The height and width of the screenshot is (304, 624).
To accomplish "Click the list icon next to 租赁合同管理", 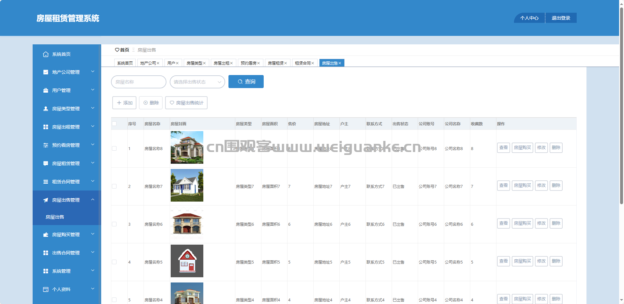I will point(46,182).
